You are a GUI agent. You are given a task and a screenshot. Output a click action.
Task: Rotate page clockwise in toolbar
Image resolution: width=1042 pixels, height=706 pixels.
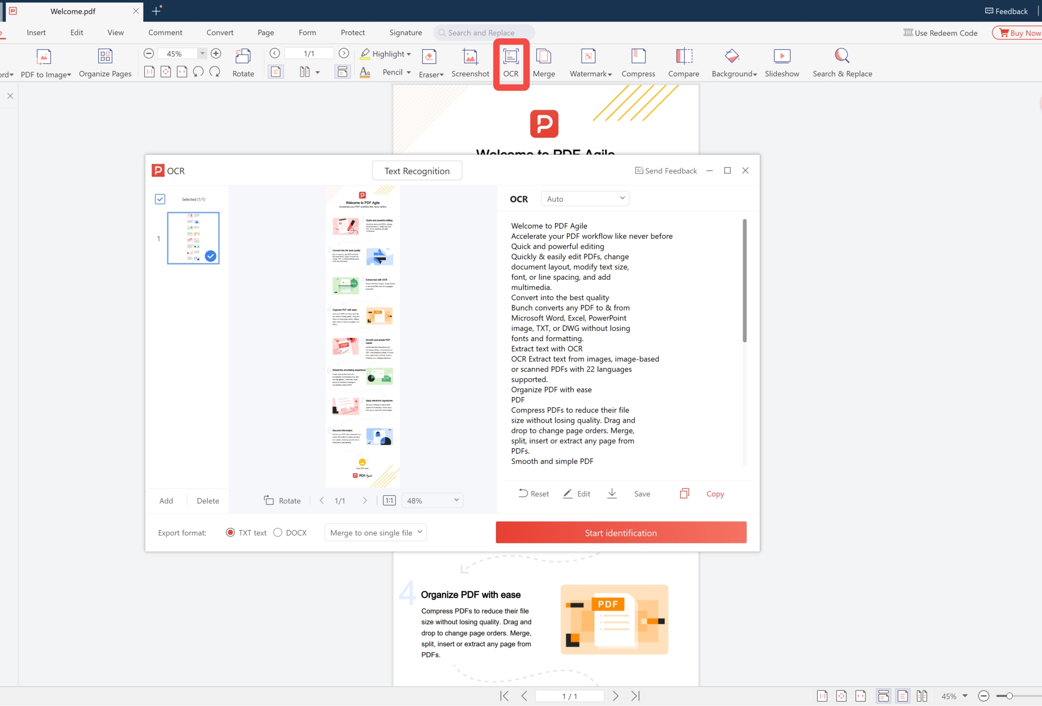215,72
